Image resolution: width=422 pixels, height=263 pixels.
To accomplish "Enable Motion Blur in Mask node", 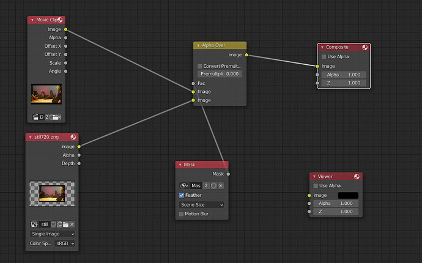I will pos(182,214).
